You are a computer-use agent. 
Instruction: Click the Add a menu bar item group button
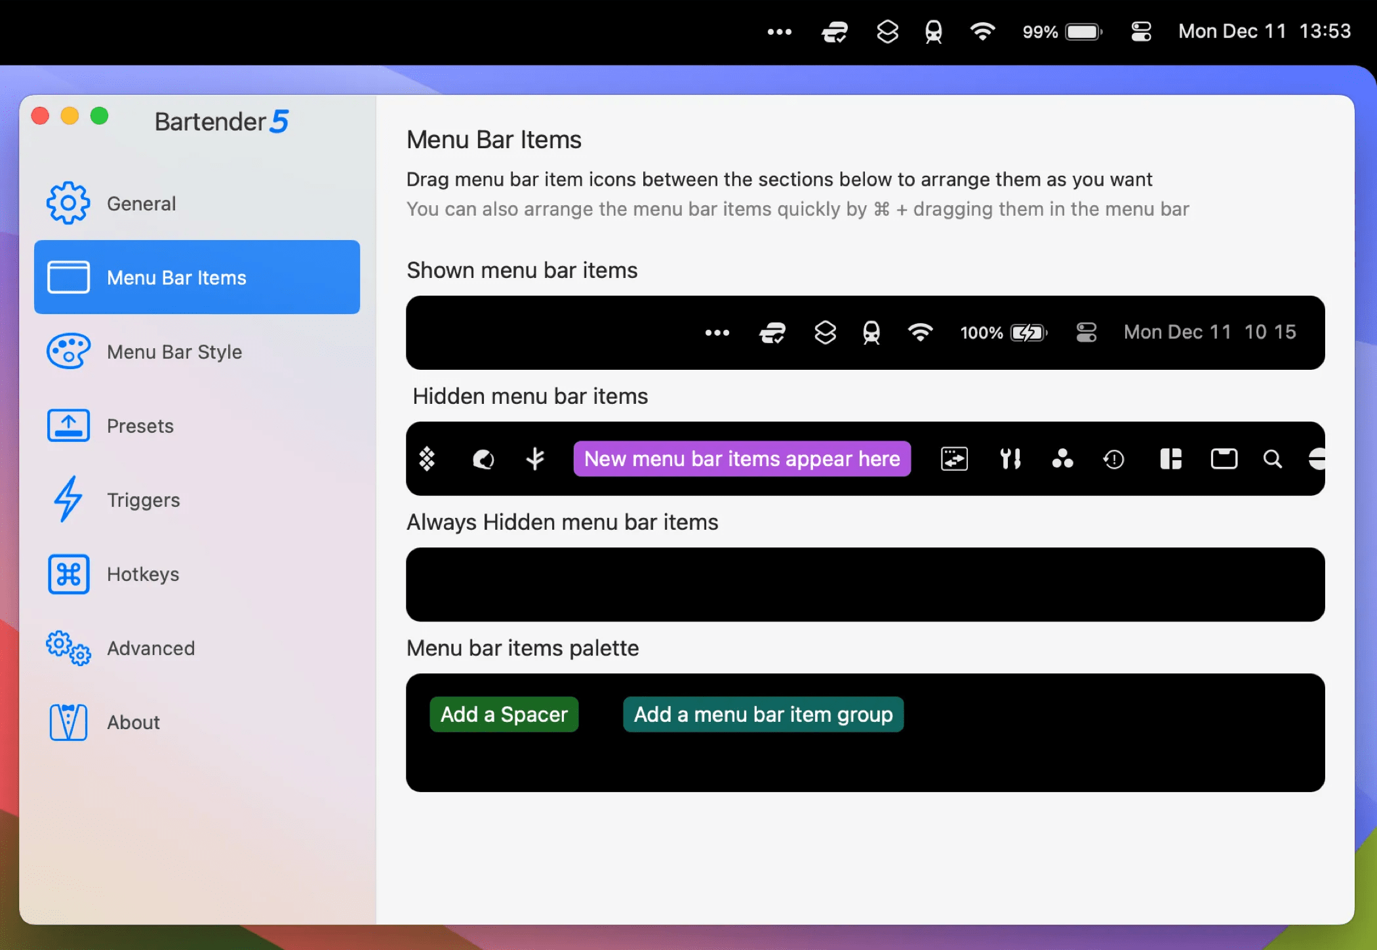(763, 714)
